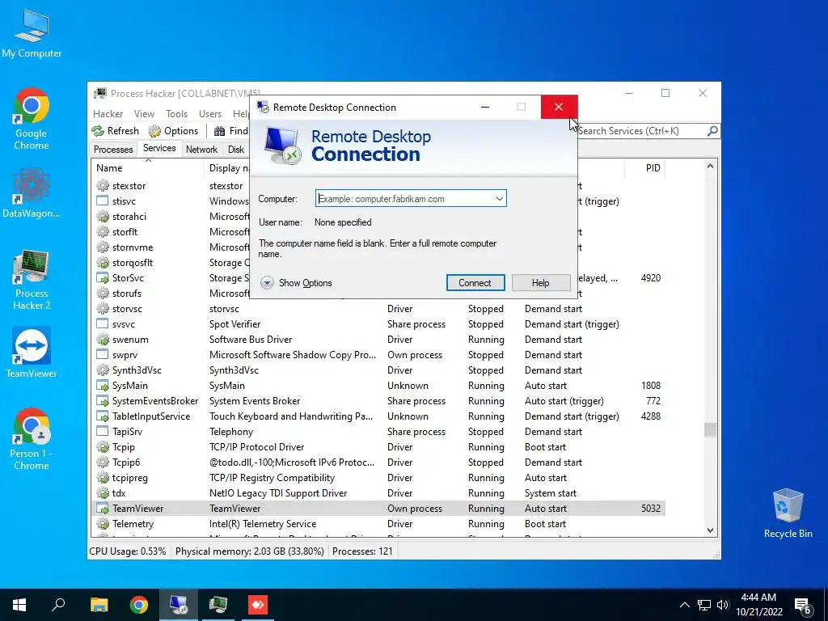This screenshot has height=621, width=828.
Task: Select the SysMain service row
Action: coord(378,386)
